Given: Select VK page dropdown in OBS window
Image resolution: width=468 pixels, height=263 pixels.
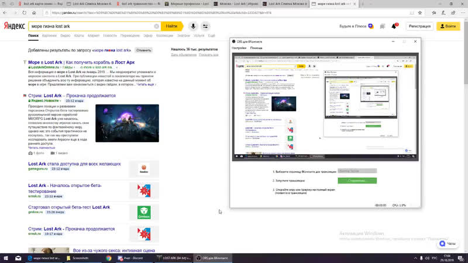Looking at the screenshot, I should [x=357, y=171].
